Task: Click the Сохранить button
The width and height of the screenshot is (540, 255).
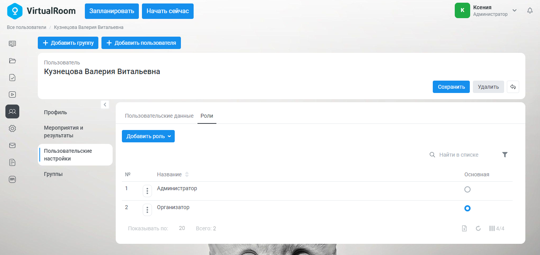Action: point(451,87)
